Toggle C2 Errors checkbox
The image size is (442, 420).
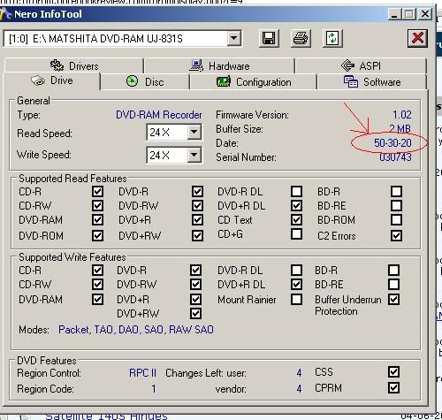point(396,235)
